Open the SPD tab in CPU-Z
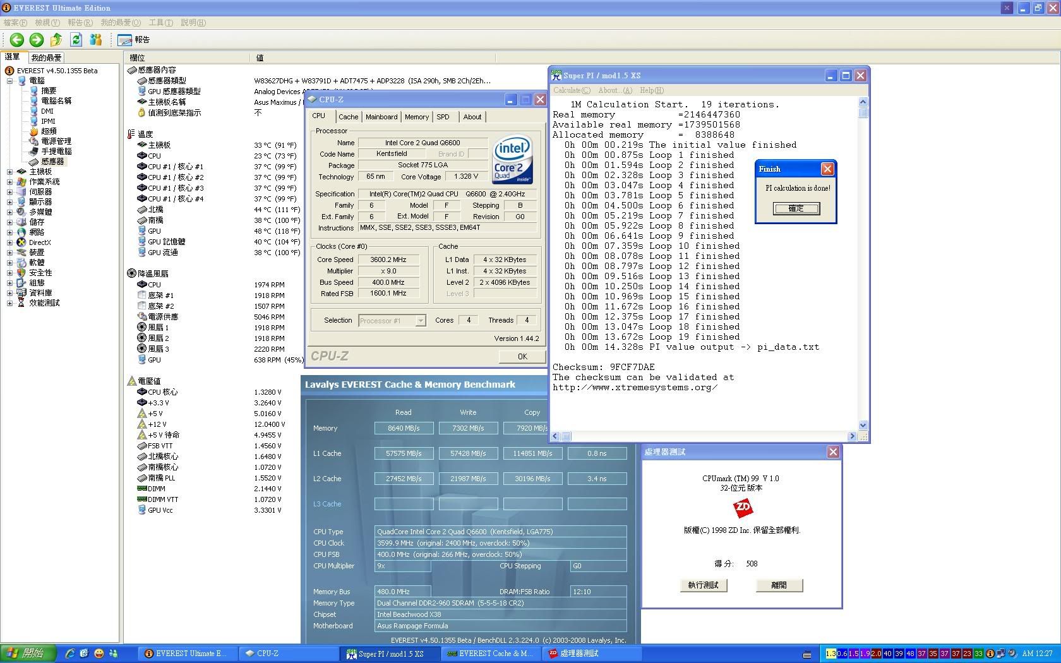Viewport: 1061px width, 663px height. [x=443, y=117]
